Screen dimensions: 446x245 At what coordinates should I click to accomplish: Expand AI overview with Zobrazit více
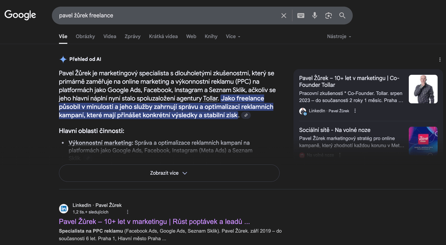pos(169,173)
